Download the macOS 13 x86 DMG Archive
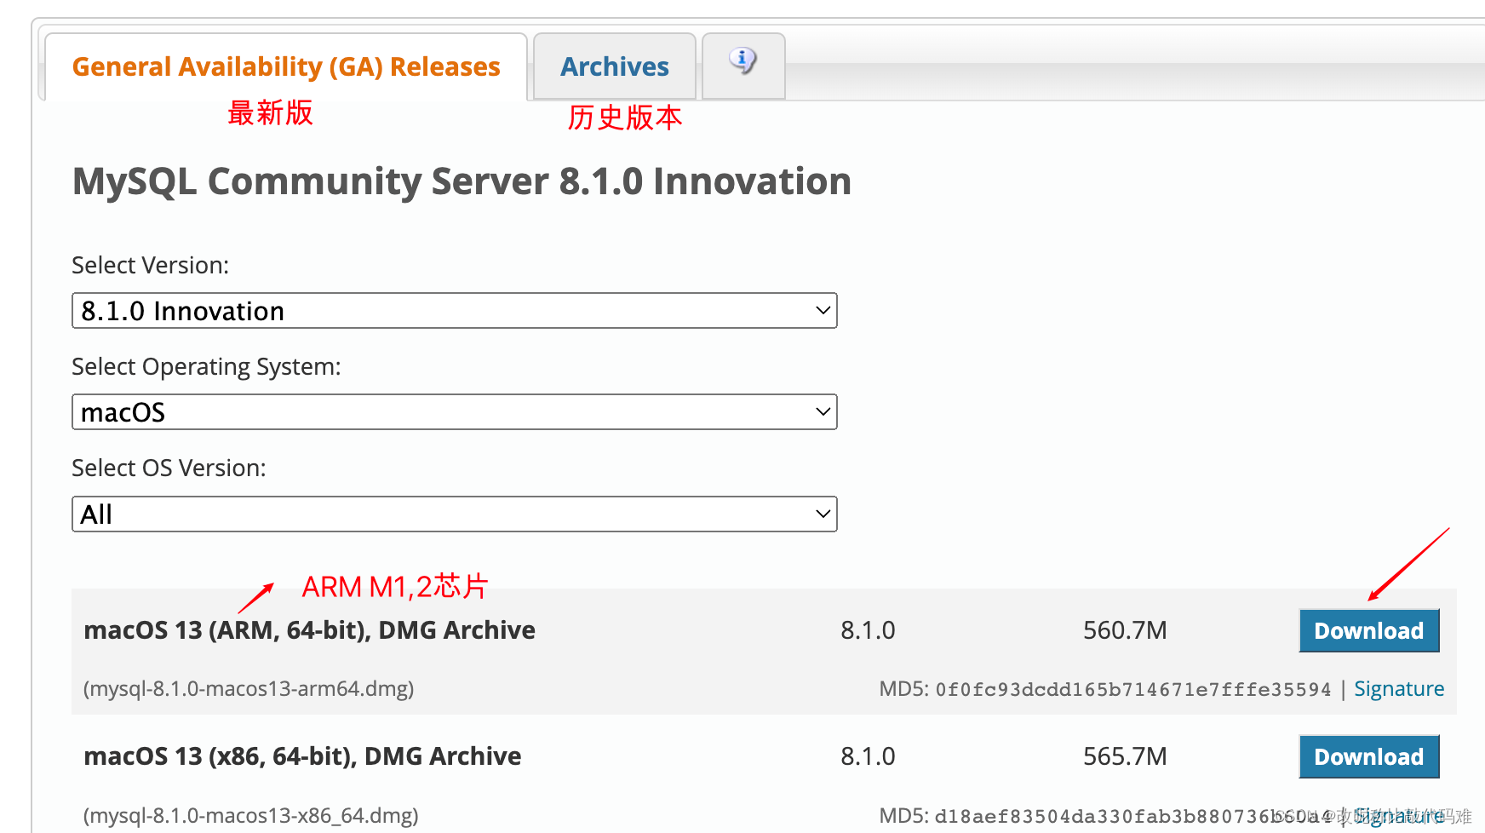This screenshot has width=1485, height=833. click(1369, 757)
